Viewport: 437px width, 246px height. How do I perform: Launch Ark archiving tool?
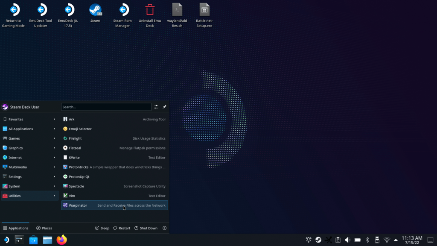(x=114, y=119)
